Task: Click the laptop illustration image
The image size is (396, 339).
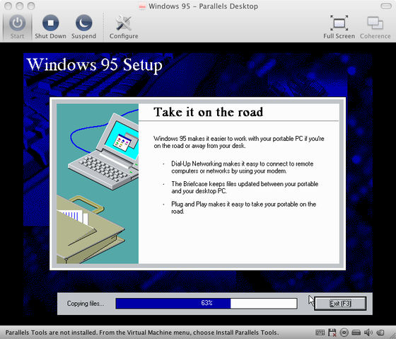Action: [x=98, y=183]
